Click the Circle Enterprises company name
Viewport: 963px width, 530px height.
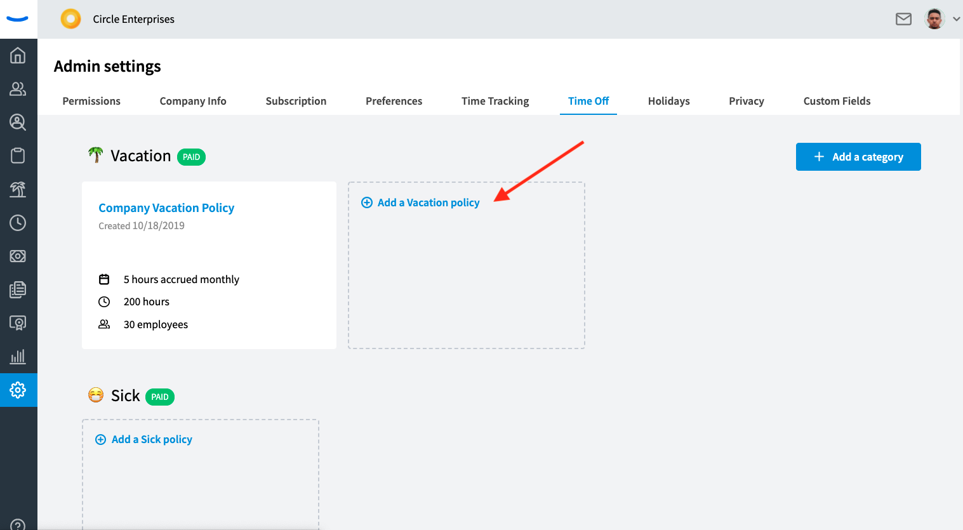coord(133,19)
